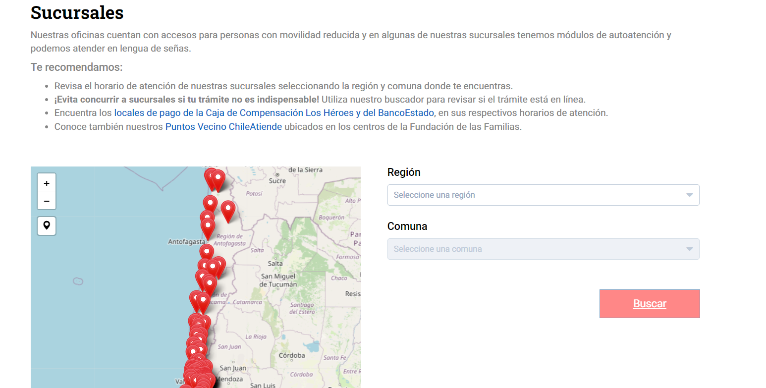Viewport: 766px width, 388px height.
Task: Click the Sucre city label on map
Action: (277, 181)
